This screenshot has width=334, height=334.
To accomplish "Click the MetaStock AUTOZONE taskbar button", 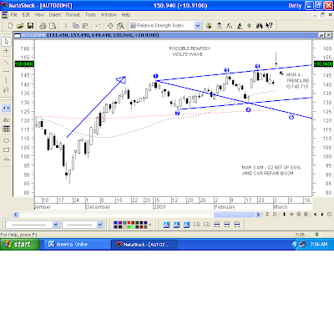I will pyautogui.click(x=144, y=245).
